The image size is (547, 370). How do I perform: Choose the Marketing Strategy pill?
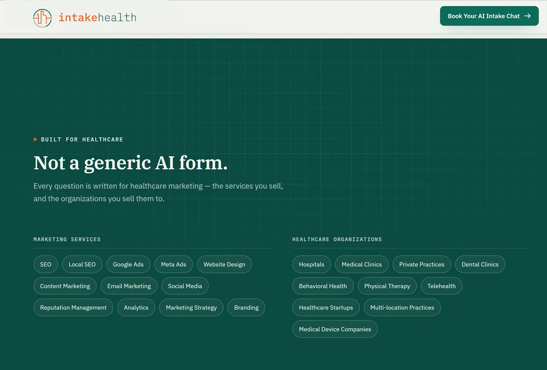[x=191, y=308]
